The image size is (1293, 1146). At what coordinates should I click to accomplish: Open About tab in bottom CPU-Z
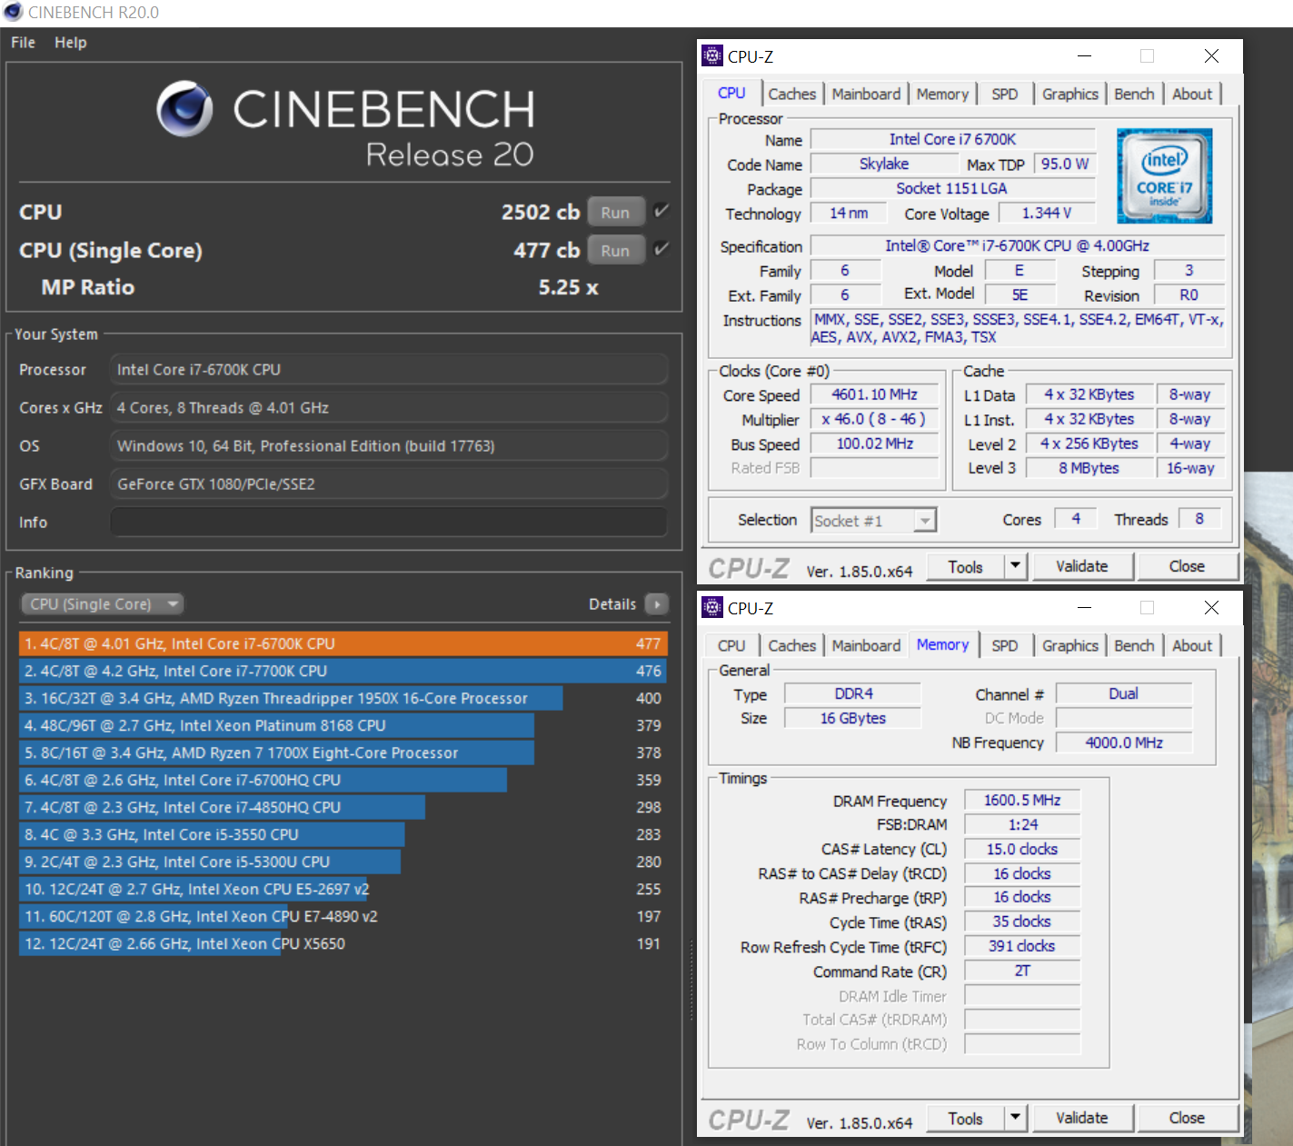pyautogui.click(x=1192, y=646)
